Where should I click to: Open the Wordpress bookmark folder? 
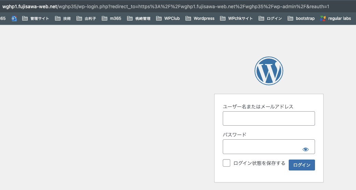[200, 18]
